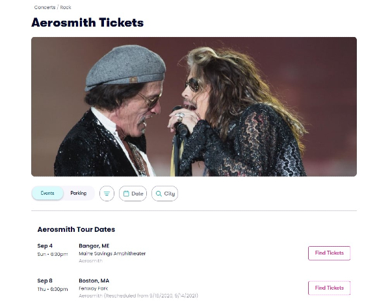Switch to the Events view
The image size is (390, 302).
(x=47, y=193)
